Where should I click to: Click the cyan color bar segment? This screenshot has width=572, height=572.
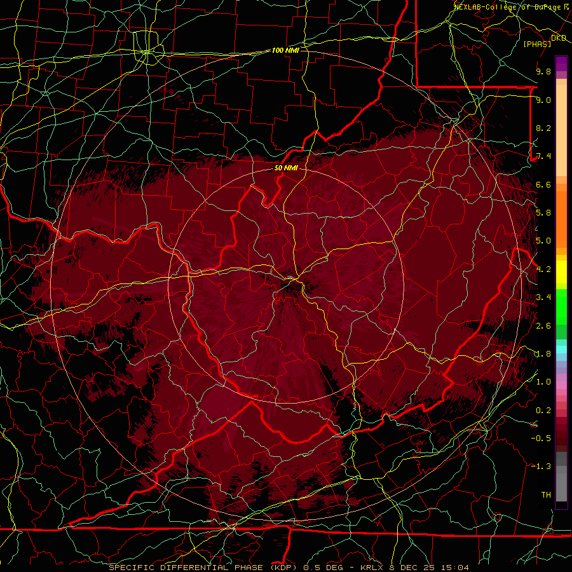[561, 350]
